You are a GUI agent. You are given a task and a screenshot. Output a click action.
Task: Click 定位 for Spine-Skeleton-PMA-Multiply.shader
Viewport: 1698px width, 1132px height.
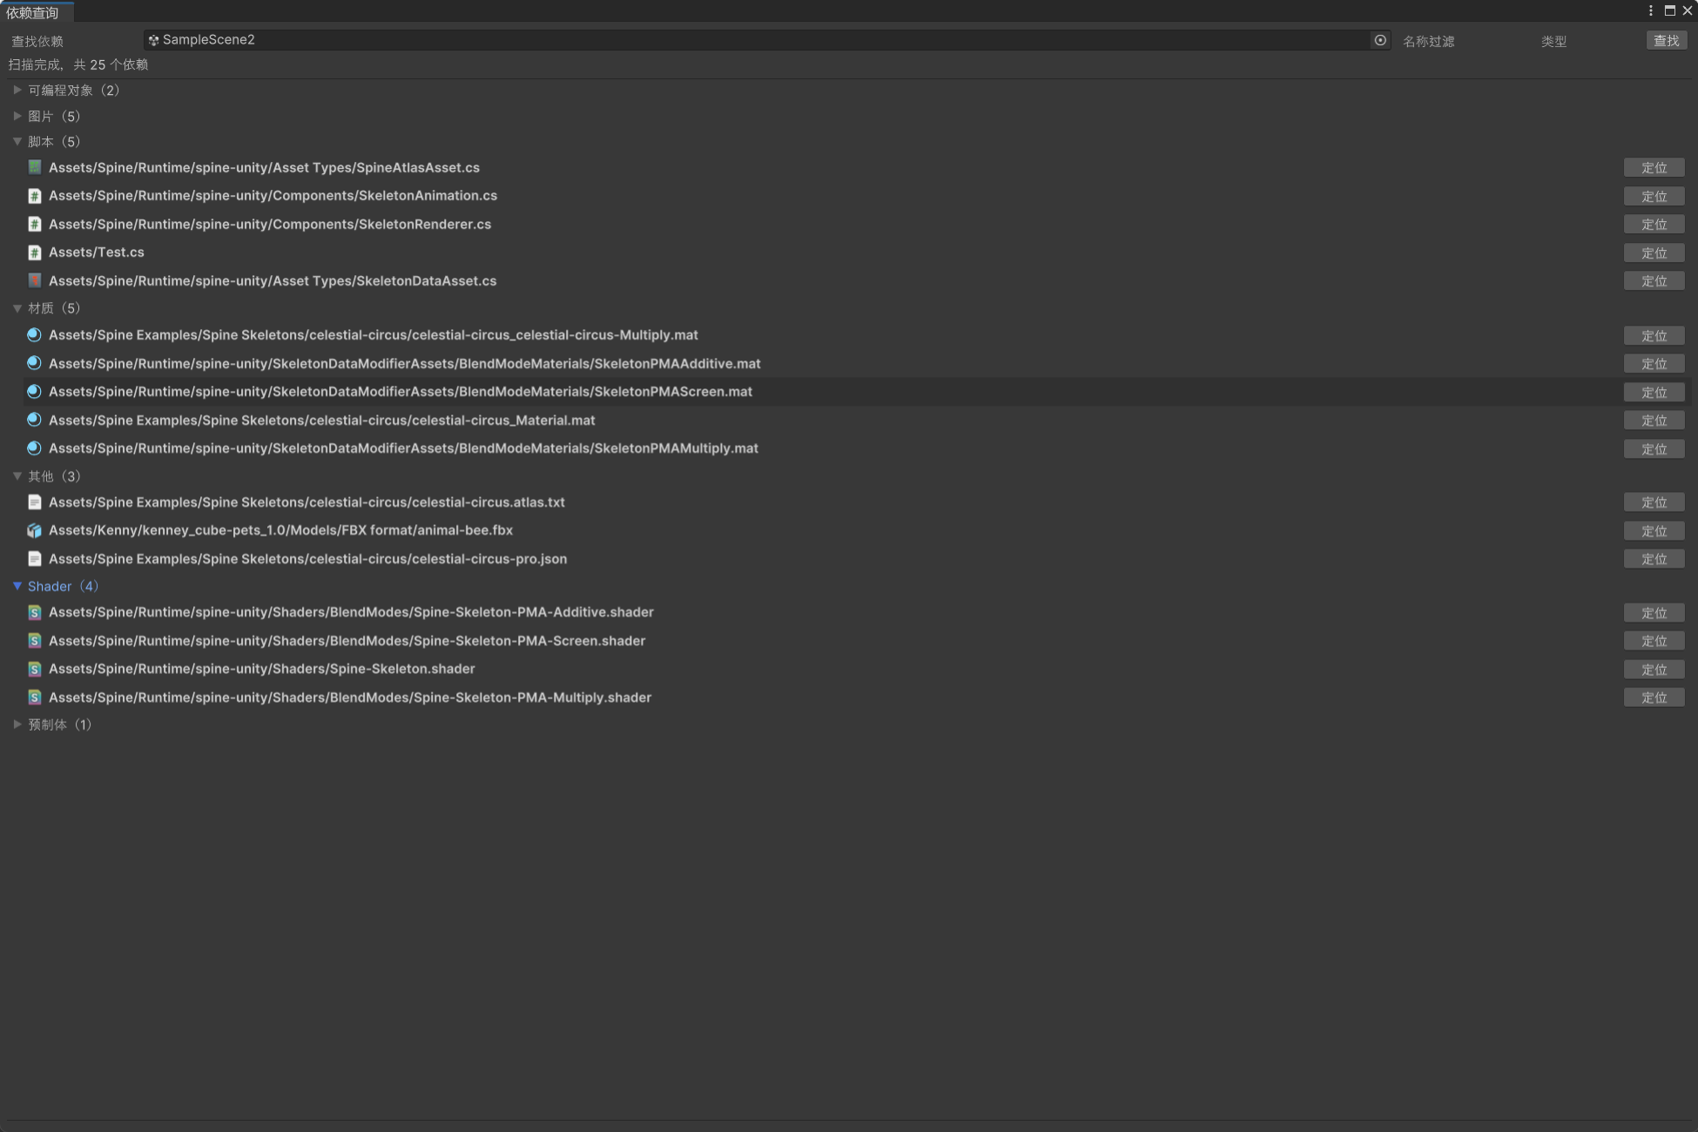(1654, 697)
